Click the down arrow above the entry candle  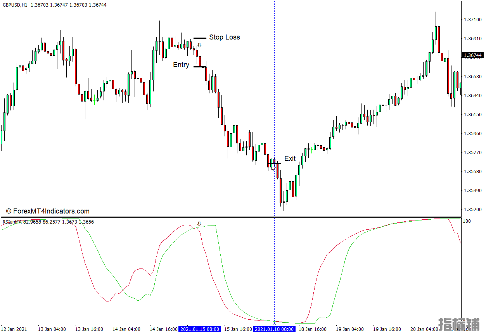click(199, 46)
